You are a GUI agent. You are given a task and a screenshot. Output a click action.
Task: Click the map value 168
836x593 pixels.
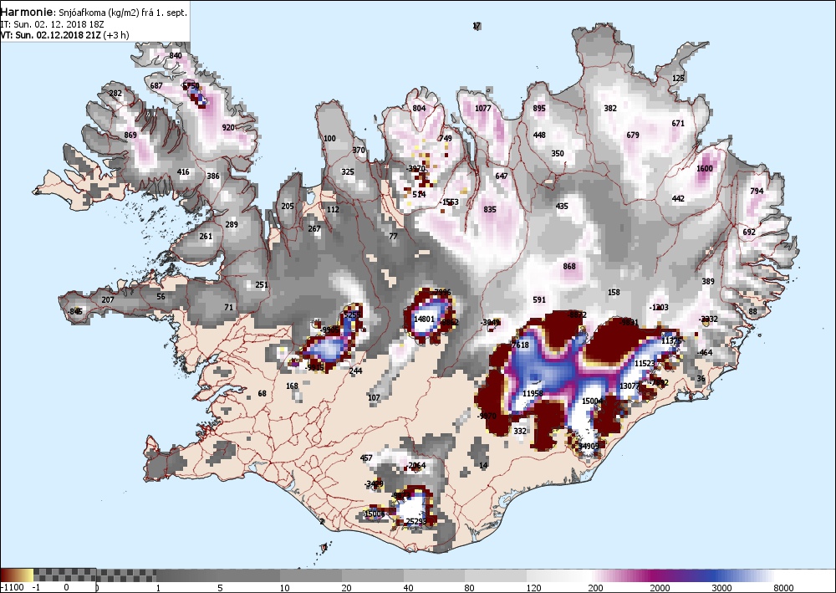click(292, 386)
